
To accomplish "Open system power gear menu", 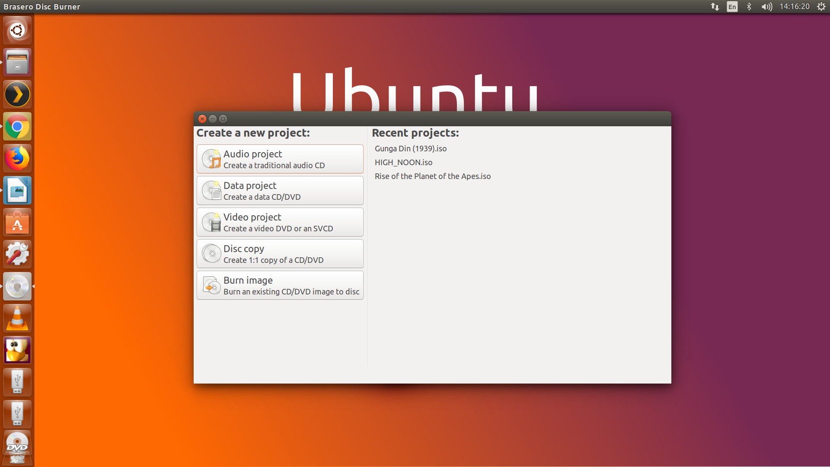I will click(821, 6).
